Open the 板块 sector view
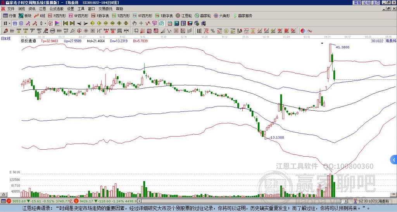 25,15
